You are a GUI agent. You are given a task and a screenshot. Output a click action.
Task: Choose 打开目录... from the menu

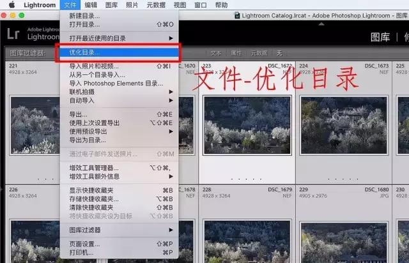120,24
